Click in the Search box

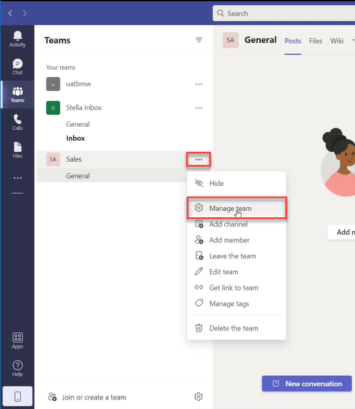click(284, 13)
